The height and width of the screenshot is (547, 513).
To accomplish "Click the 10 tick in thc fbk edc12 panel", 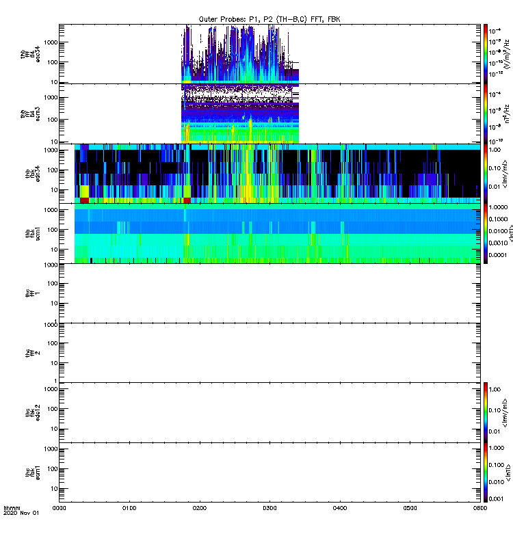I will [55, 429].
